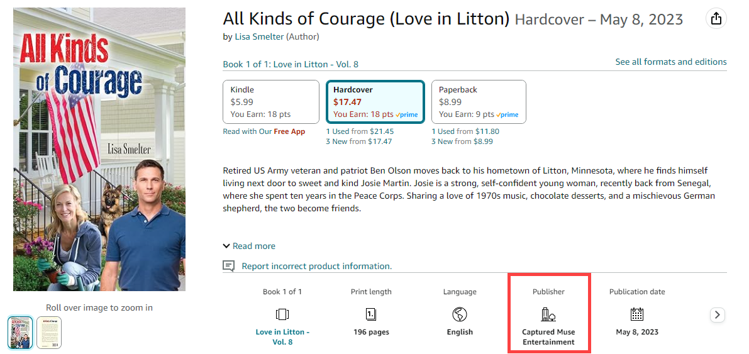749x354 pixels.
Task: Select the front cover thumbnail
Action: point(20,332)
